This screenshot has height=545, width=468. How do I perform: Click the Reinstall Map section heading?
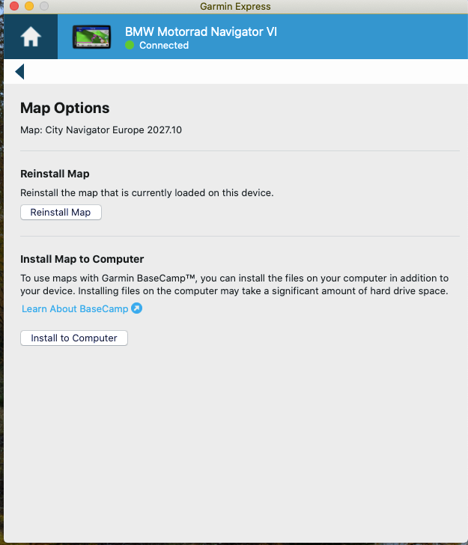click(55, 174)
